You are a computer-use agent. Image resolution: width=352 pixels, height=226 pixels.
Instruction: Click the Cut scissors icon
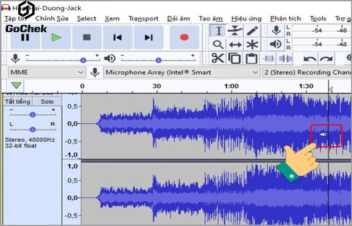click(218, 59)
